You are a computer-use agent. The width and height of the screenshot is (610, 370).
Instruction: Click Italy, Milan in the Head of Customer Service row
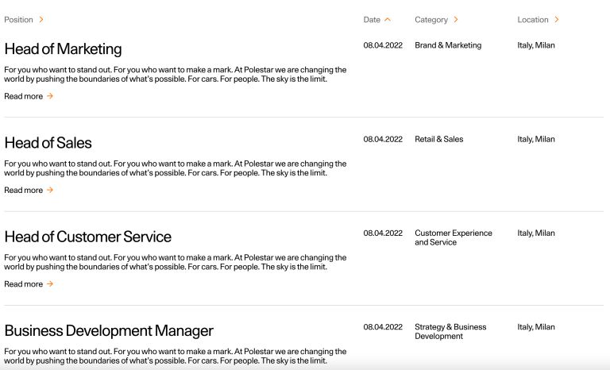pos(536,233)
